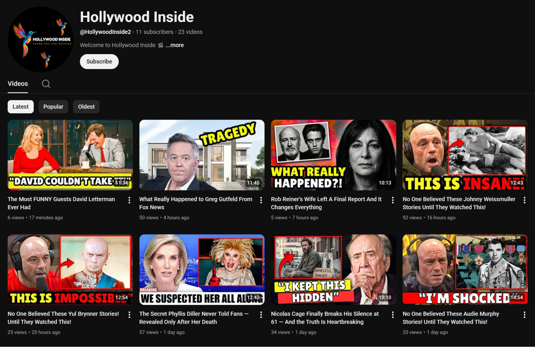The height and width of the screenshot is (347, 535).
Task: Open three-dot menu for Phyllis Diller video
Action: (x=261, y=315)
